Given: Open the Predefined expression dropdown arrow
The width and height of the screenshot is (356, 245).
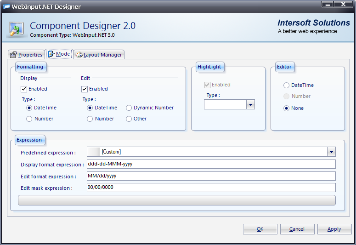Looking at the screenshot, I should pos(331,152).
